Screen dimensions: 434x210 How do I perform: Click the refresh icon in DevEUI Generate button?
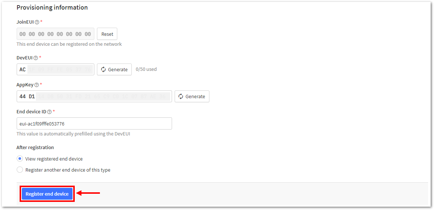pos(104,69)
